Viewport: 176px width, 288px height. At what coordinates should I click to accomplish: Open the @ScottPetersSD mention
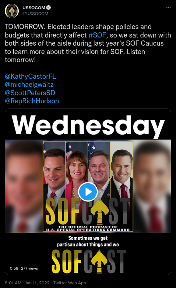tap(30, 93)
